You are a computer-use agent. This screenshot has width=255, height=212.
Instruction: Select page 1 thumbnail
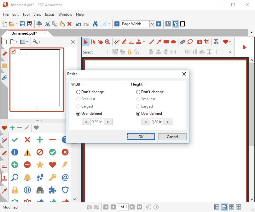click(x=40, y=78)
